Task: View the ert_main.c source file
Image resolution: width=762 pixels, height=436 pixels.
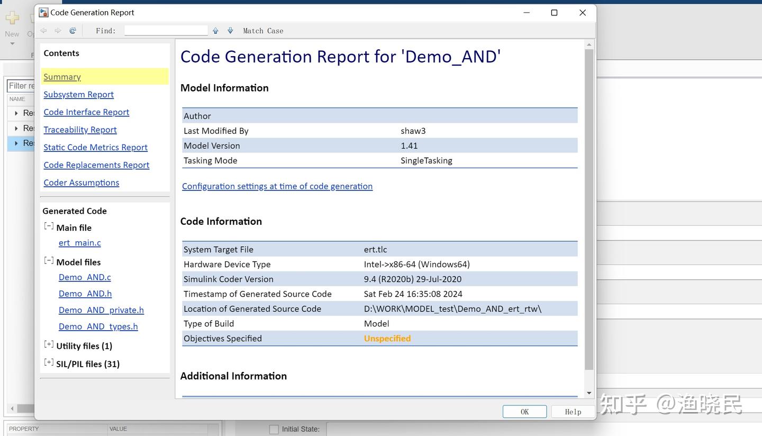Action: [79, 243]
